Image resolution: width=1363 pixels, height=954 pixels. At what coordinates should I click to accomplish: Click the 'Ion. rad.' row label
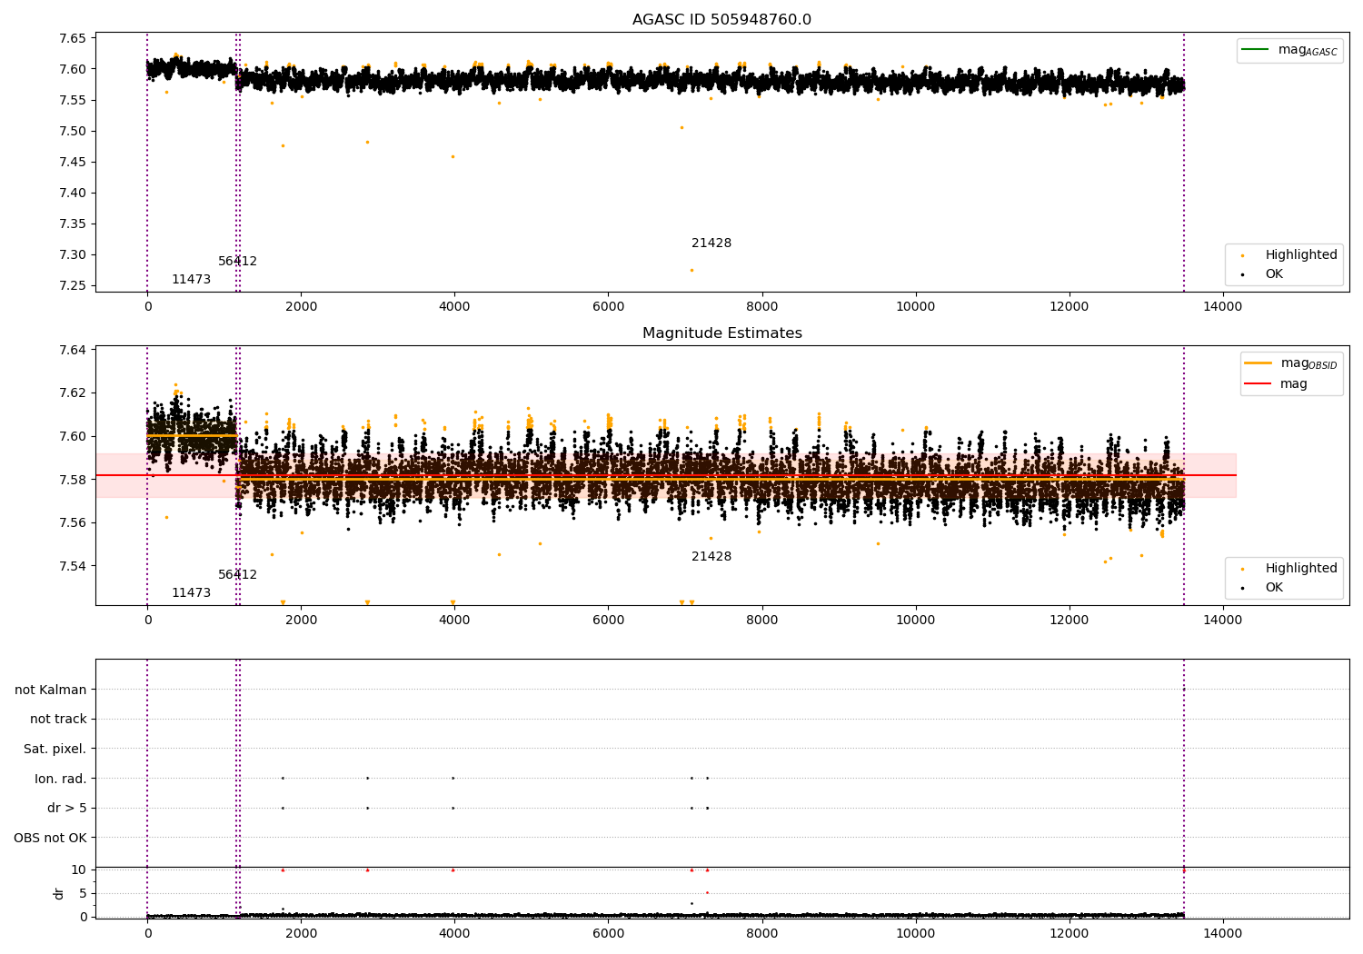[61, 779]
